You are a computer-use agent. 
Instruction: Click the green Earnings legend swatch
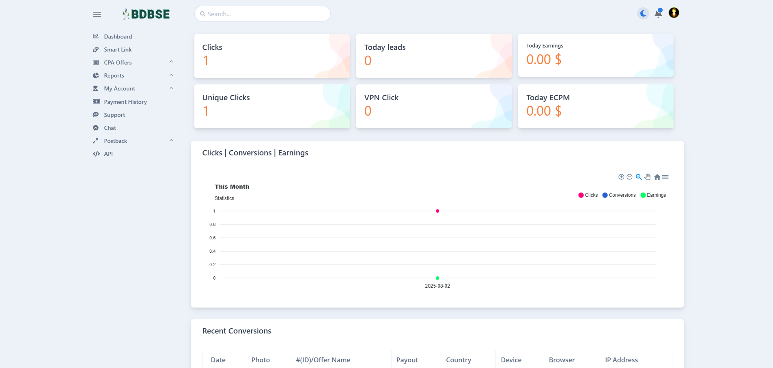pos(643,195)
